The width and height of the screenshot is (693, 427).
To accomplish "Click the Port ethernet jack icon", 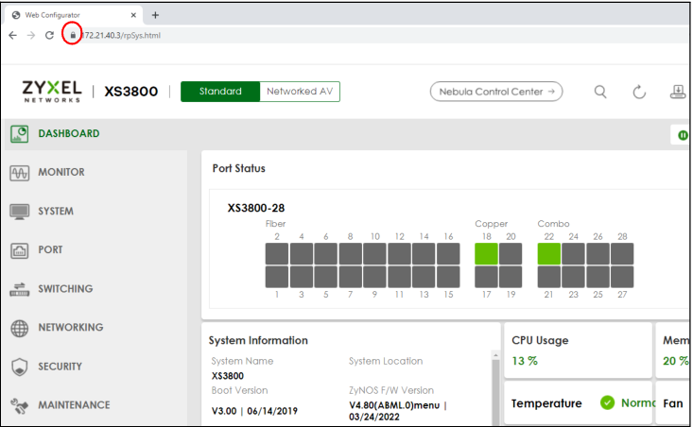I will 20,250.
